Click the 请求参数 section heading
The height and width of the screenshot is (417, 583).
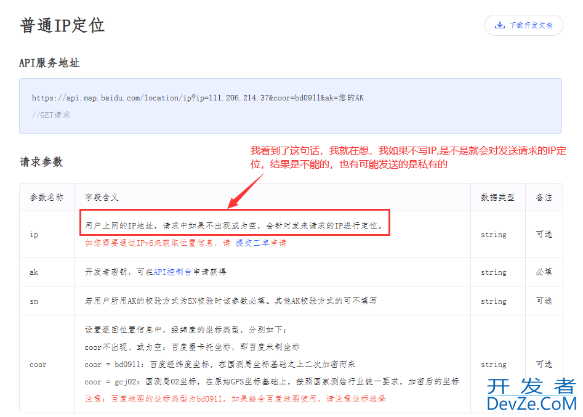41,162
